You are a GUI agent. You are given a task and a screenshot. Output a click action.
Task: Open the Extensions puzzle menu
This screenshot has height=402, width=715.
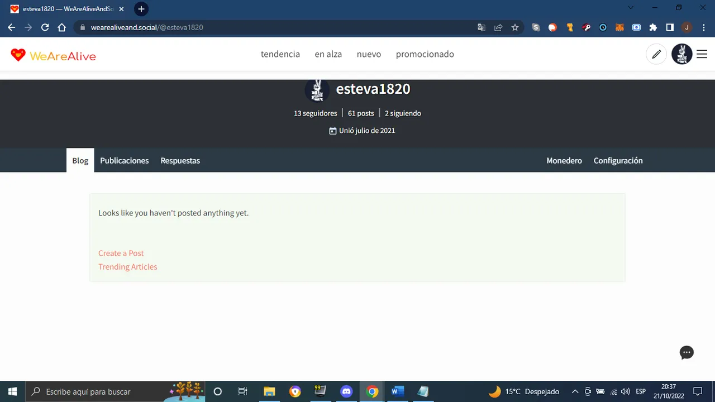(x=653, y=27)
